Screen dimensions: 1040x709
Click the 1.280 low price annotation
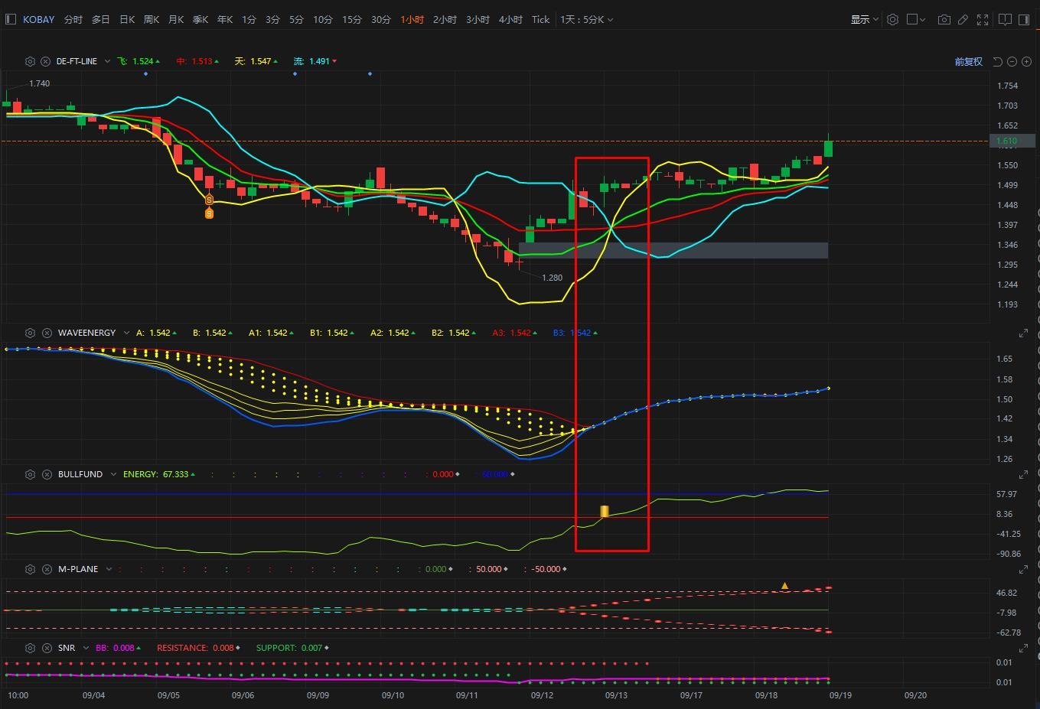coord(552,278)
